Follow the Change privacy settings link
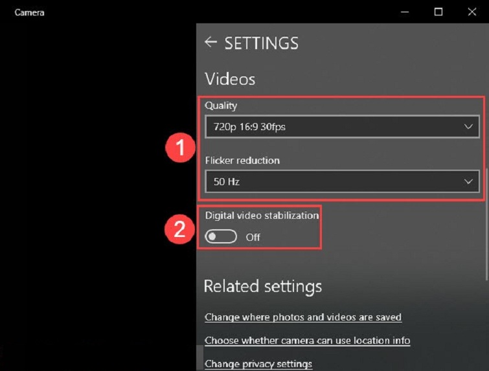 pos(258,364)
